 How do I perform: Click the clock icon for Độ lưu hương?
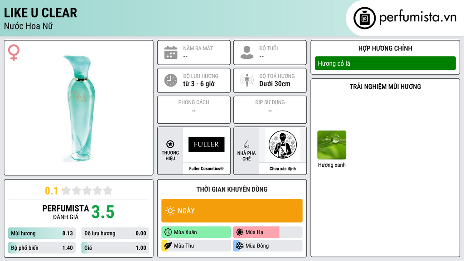(x=171, y=80)
